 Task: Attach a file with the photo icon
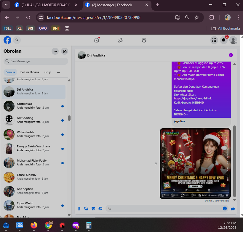(x=86, y=209)
